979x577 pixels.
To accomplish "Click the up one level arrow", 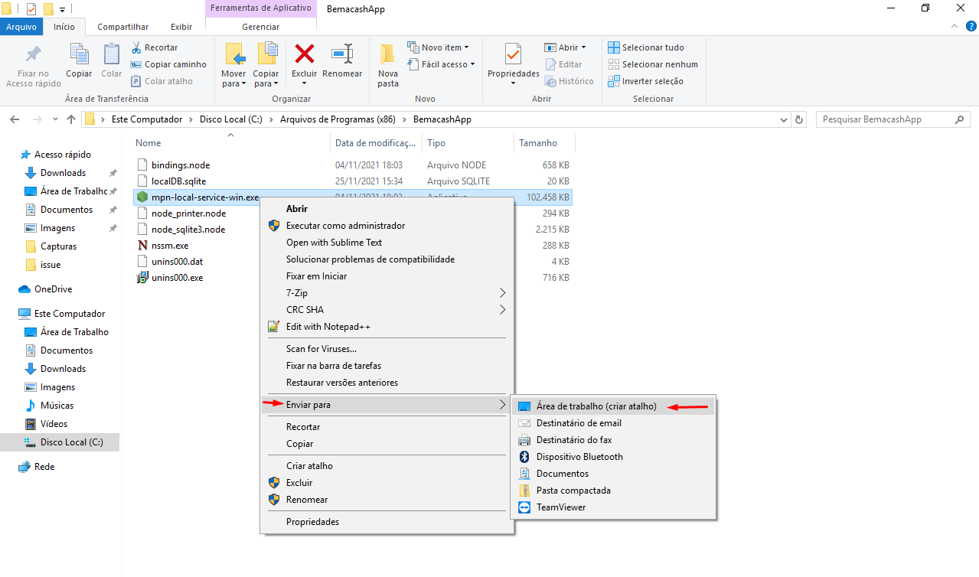I will pos(71,119).
